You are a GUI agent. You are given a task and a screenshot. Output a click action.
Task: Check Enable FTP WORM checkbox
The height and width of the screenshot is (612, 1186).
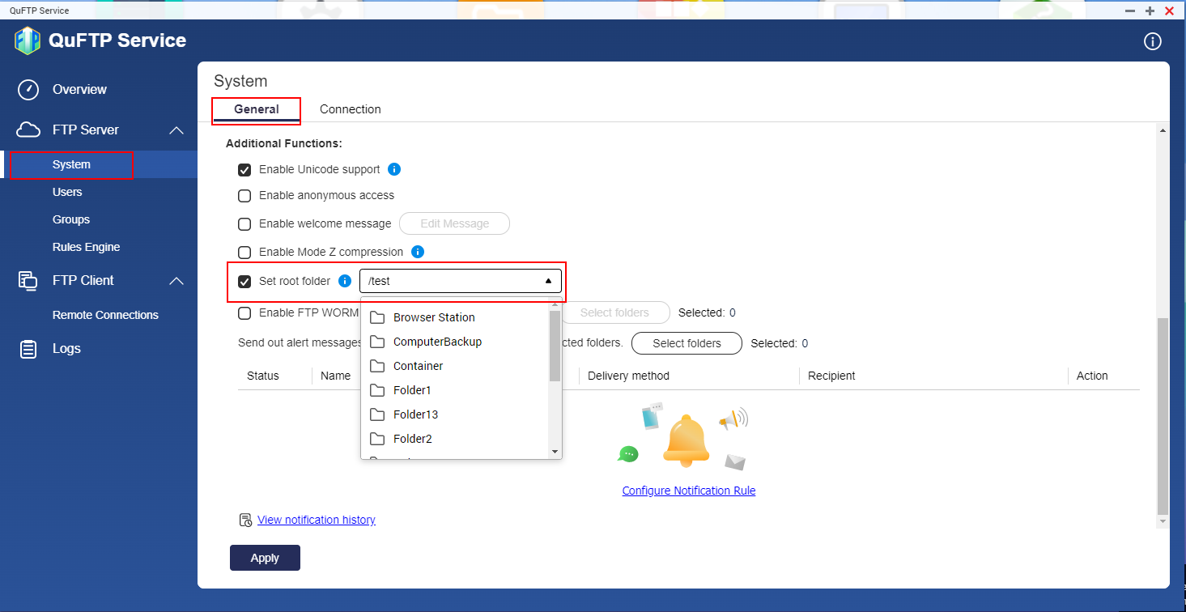point(244,312)
